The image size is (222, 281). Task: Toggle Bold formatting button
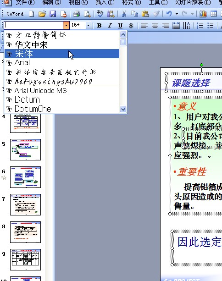[99, 26]
